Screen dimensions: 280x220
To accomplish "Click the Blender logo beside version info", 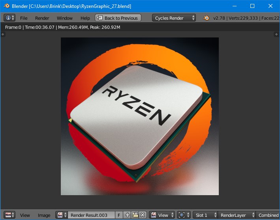I will tap(206, 18).
